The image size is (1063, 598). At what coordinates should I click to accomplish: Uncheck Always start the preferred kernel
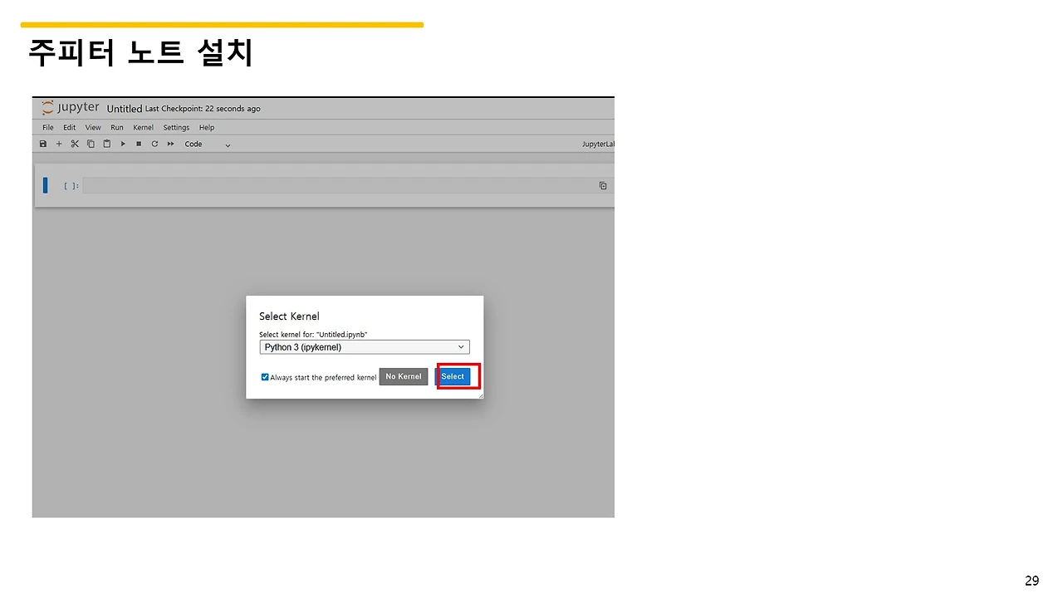[265, 377]
